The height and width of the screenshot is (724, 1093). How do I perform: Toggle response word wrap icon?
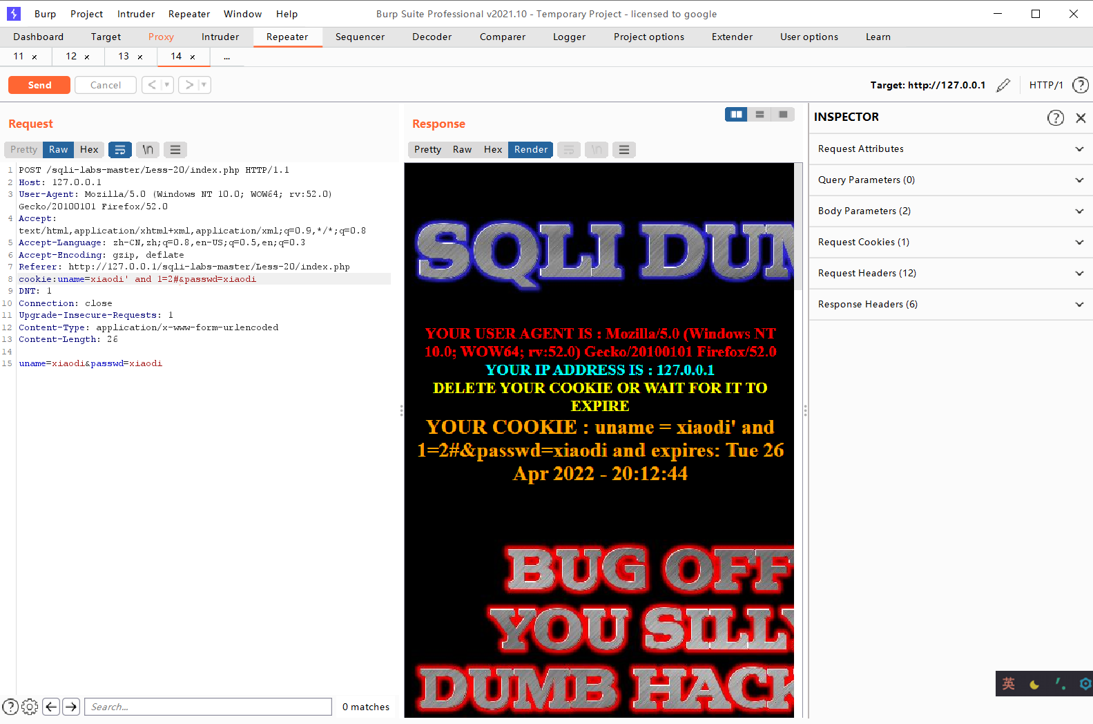pos(569,149)
